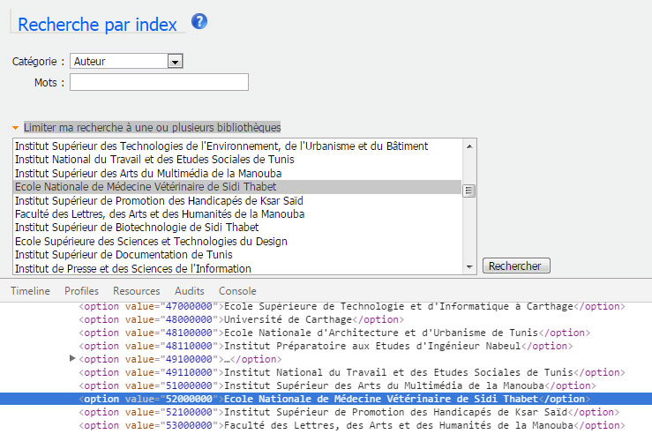This screenshot has width=652, height=434.
Task: Open the Catégorie dropdown showing Auteur
Action: [x=126, y=61]
